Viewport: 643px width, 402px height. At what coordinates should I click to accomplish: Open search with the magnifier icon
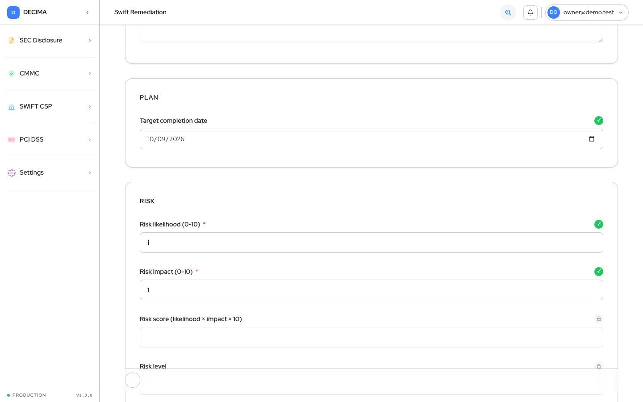(508, 13)
